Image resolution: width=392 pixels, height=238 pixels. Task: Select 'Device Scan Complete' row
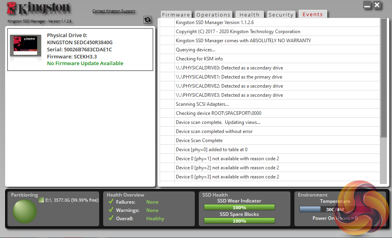point(270,141)
